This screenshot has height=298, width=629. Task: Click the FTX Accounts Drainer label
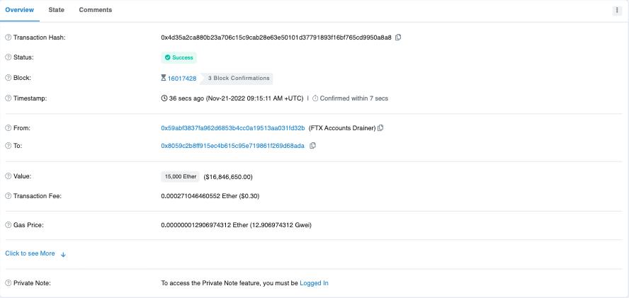[x=342, y=128]
